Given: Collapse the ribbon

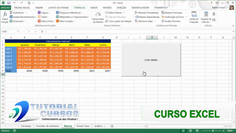Looking at the screenshot, I should [x=233, y=25].
